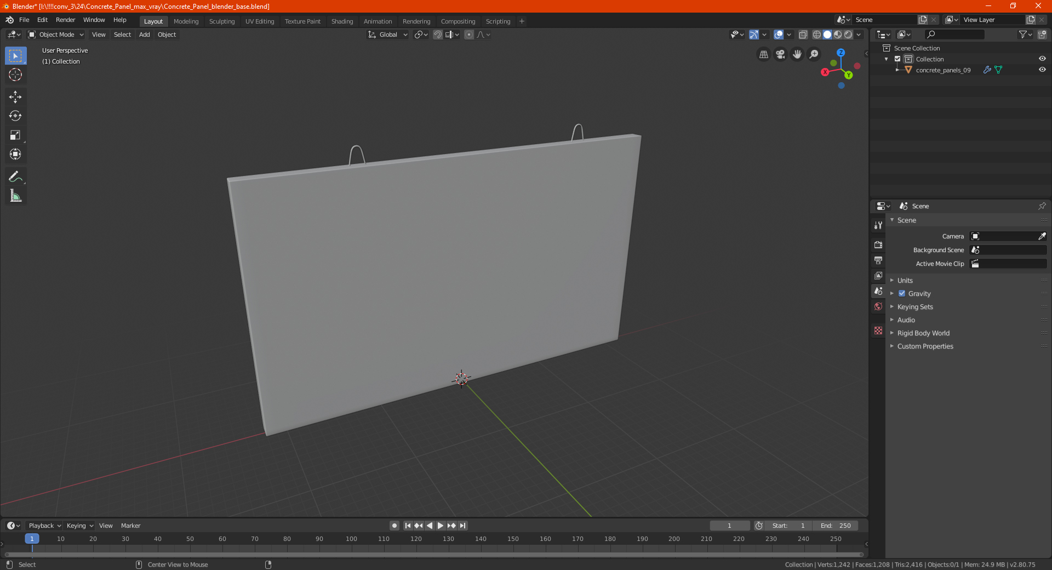Open the File menu

pyautogui.click(x=24, y=20)
